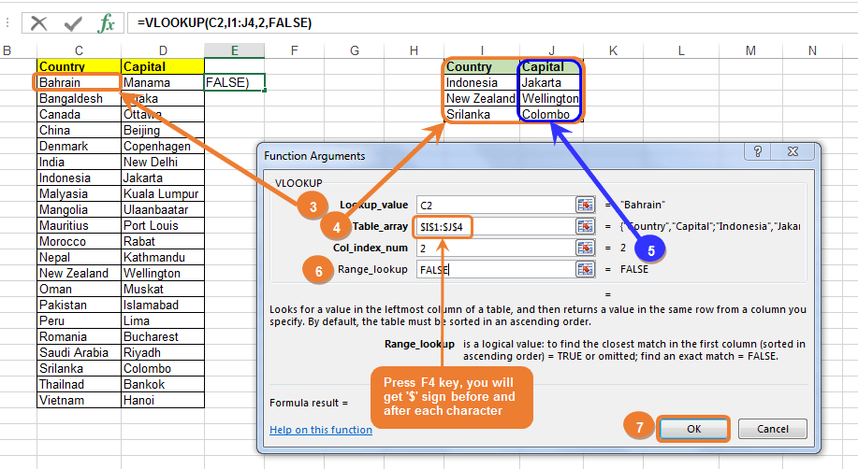Click the Table_array range selector icon

pyautogui.click(x=585, y=226)
